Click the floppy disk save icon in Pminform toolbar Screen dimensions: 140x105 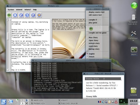tap(33, 15)
